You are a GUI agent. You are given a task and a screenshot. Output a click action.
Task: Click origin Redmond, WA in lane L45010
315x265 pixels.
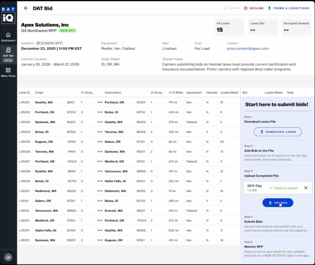click(46, 191)
